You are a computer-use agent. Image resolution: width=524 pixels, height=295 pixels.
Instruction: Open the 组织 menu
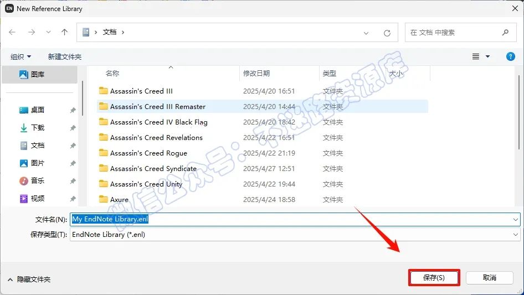[20, 57]
